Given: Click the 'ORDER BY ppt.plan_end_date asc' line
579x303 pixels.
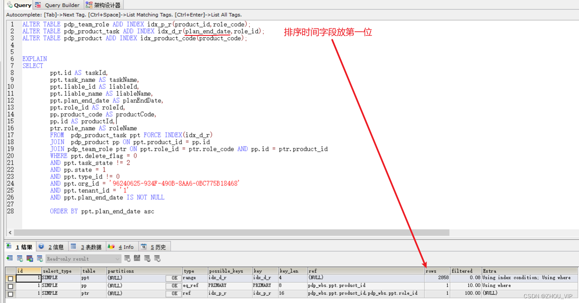Looking at the screenshot, I should (x=102, y=211).
